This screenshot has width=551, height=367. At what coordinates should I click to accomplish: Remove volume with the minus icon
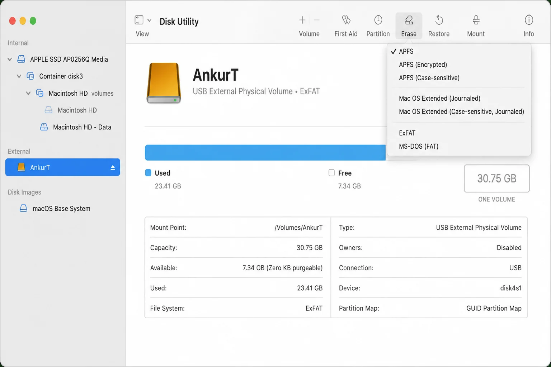[316, 20]
